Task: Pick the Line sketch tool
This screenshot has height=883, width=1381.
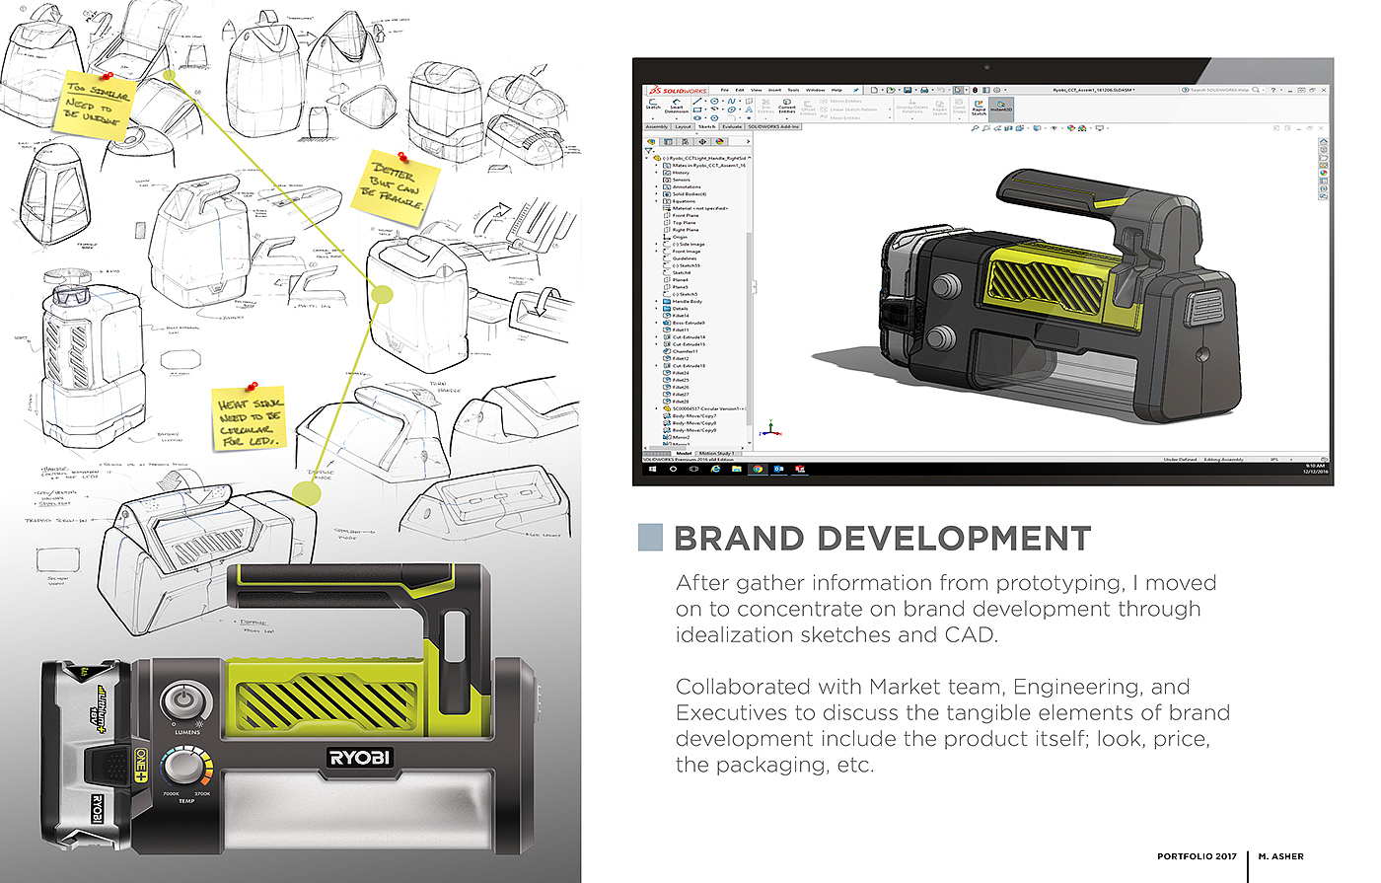Action: (x=698, y=101)
